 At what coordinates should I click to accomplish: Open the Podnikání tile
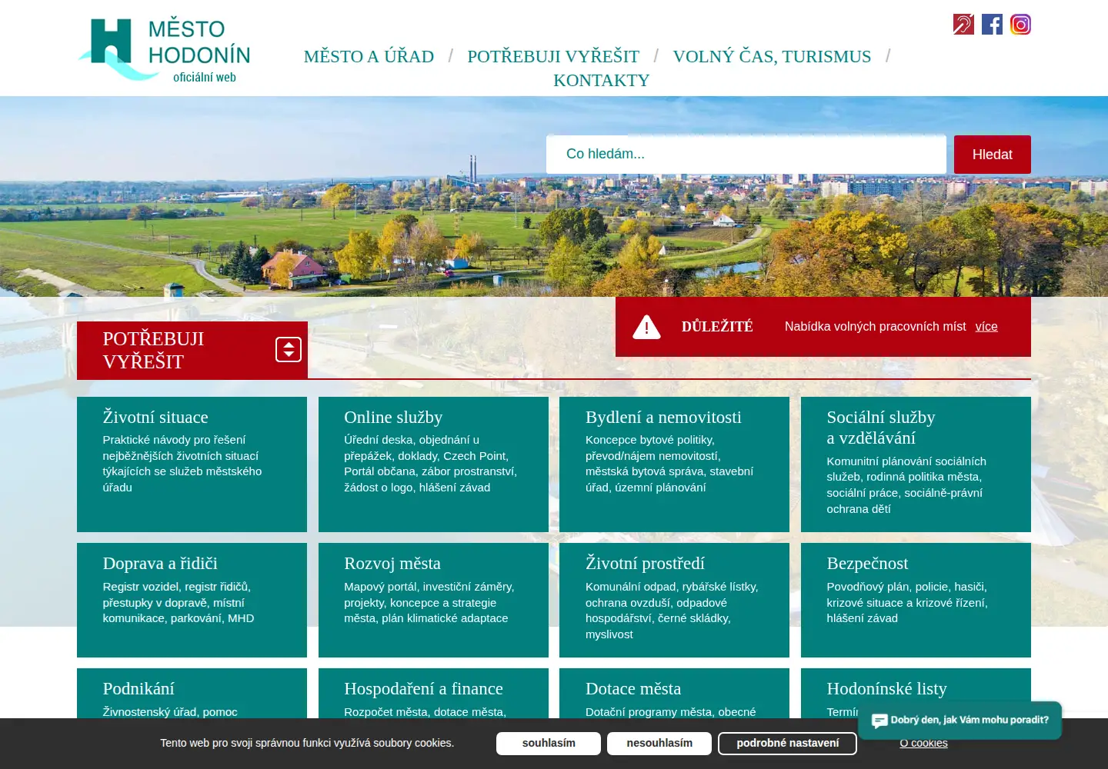click(x=192, y=694)
